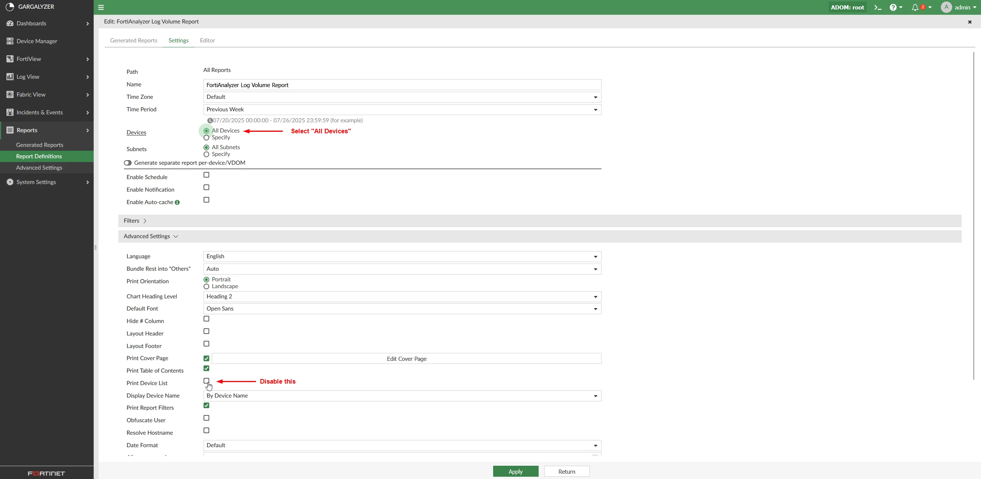
Task: Close the Edit report panel
Action: tap(970, 22)
